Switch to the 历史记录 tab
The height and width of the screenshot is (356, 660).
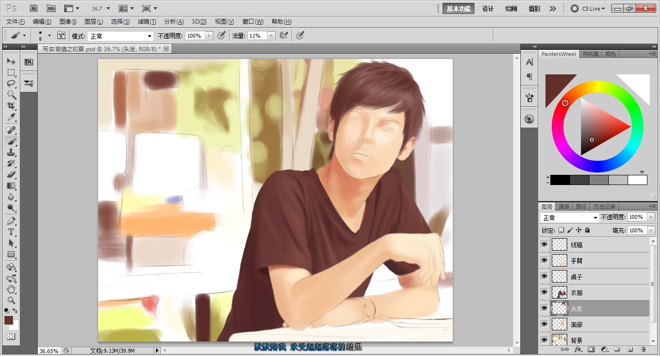604,206
